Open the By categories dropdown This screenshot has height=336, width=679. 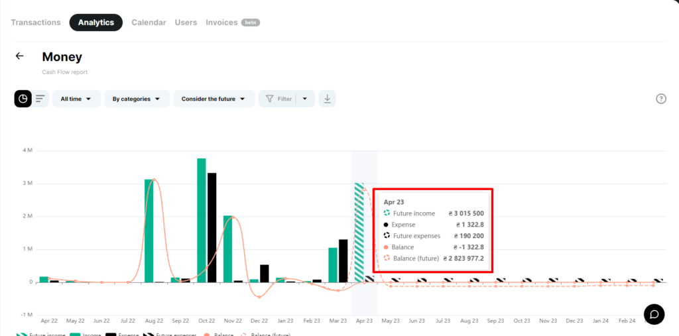tap(137, 99)
